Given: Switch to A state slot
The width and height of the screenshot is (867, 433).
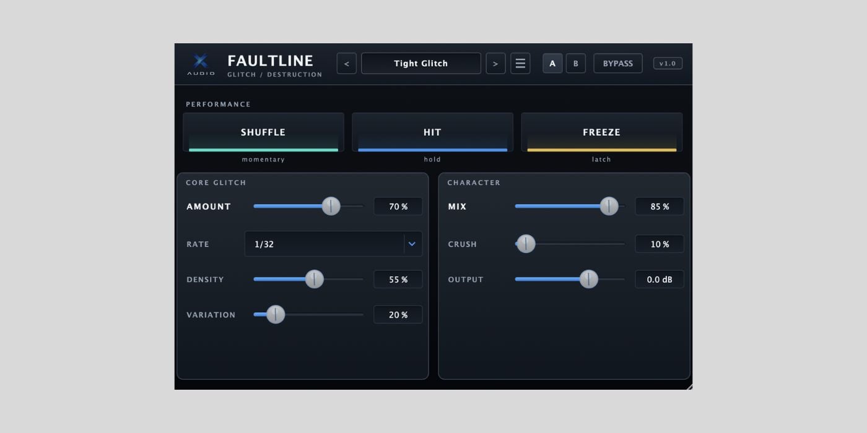Looking at the screenshot, I should pos(552,63).
